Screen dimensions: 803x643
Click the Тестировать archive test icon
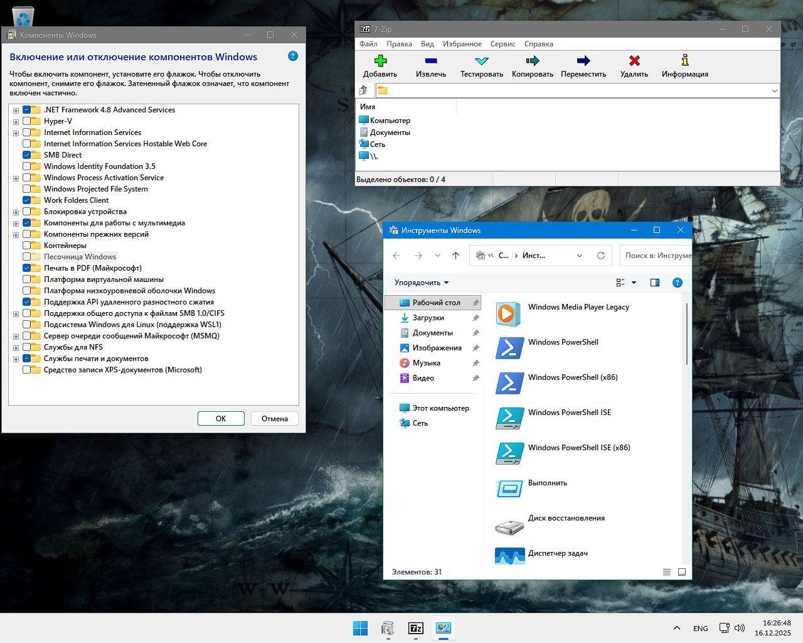[x=481, y=66]
